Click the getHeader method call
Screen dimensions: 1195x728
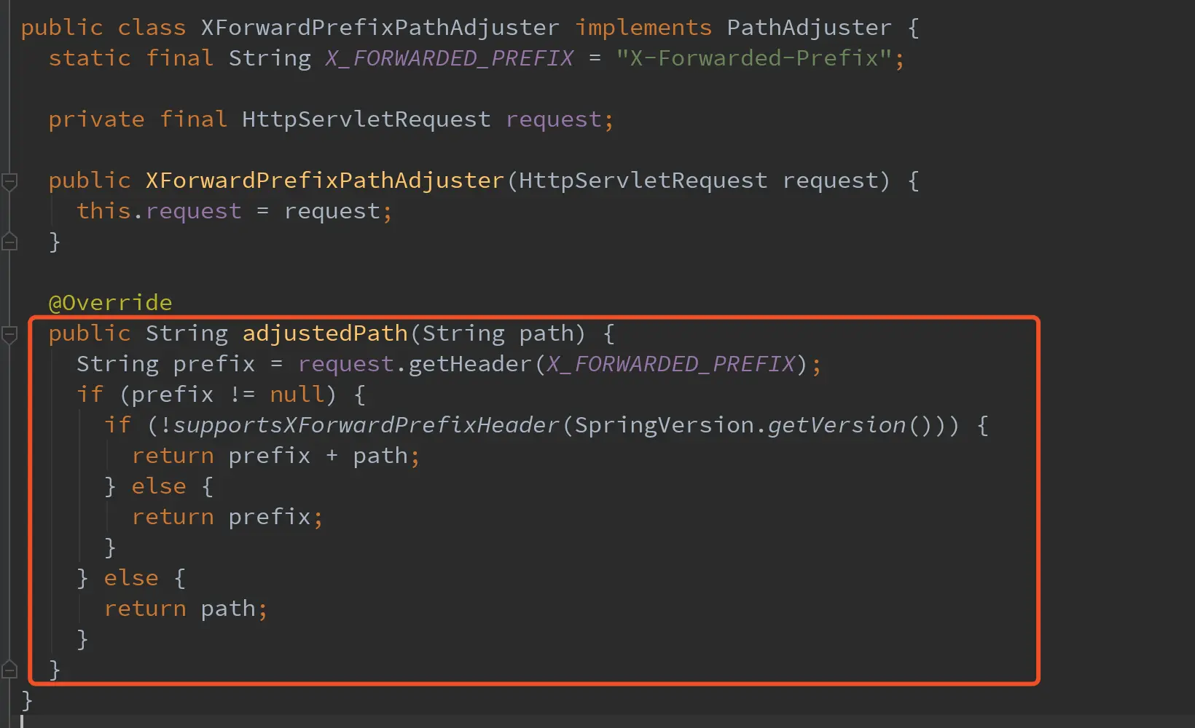point(470,364)
